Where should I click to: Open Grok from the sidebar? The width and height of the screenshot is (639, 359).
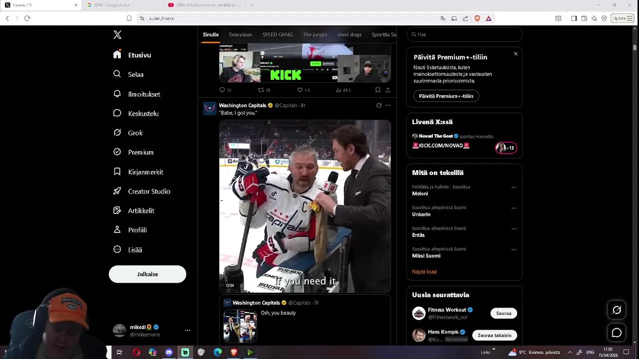[128, 133]
